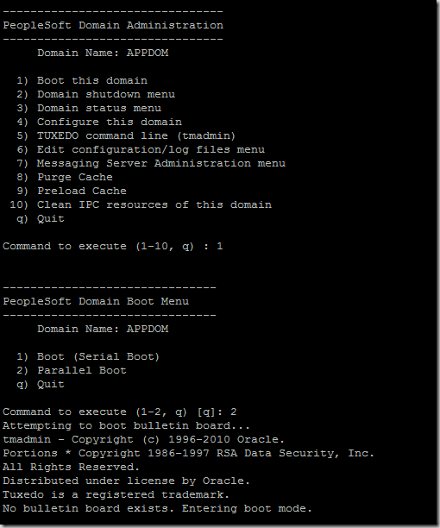Choose the 'Parallel Boot' option

72,370
